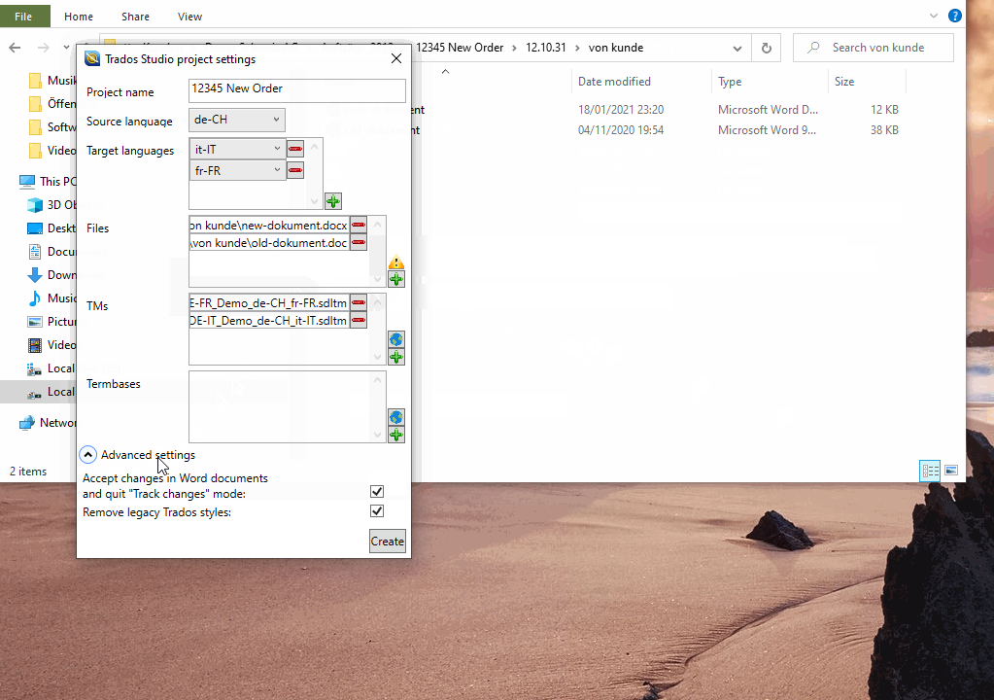Image resolution: width=994 pixels, height=700 pixels.
Task: Refresh the von kunde folder
Action: (767, 48)
